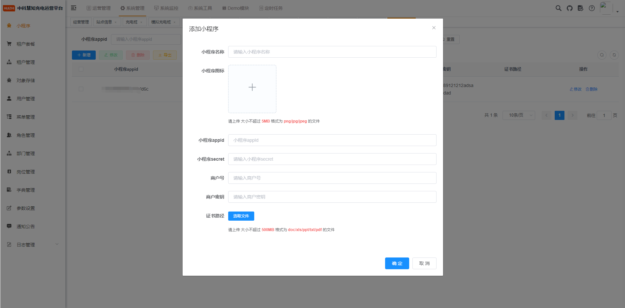
Task: Click the 日志管理 notebook icon
Action: (x=9, y=244)
